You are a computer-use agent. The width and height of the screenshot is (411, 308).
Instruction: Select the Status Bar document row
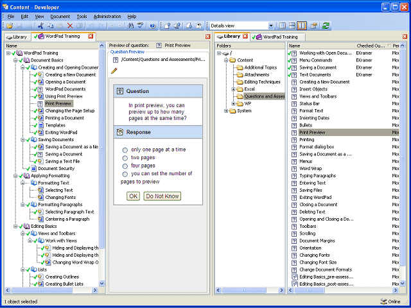pos(343,104)
